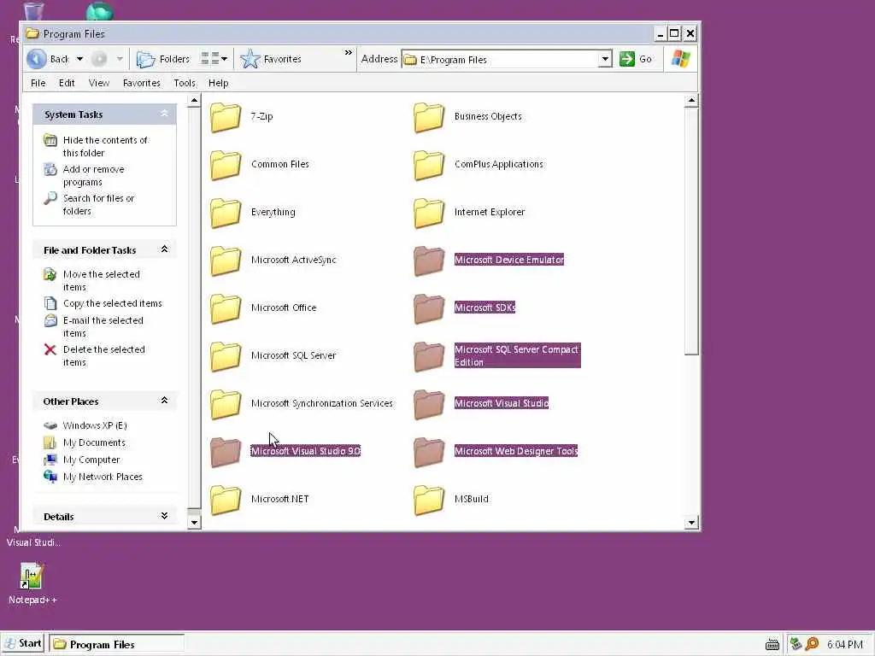875x656 pixels.
Task: Select Microsoft Synchronization Services folder icon
Action: (x=226, y=405)
